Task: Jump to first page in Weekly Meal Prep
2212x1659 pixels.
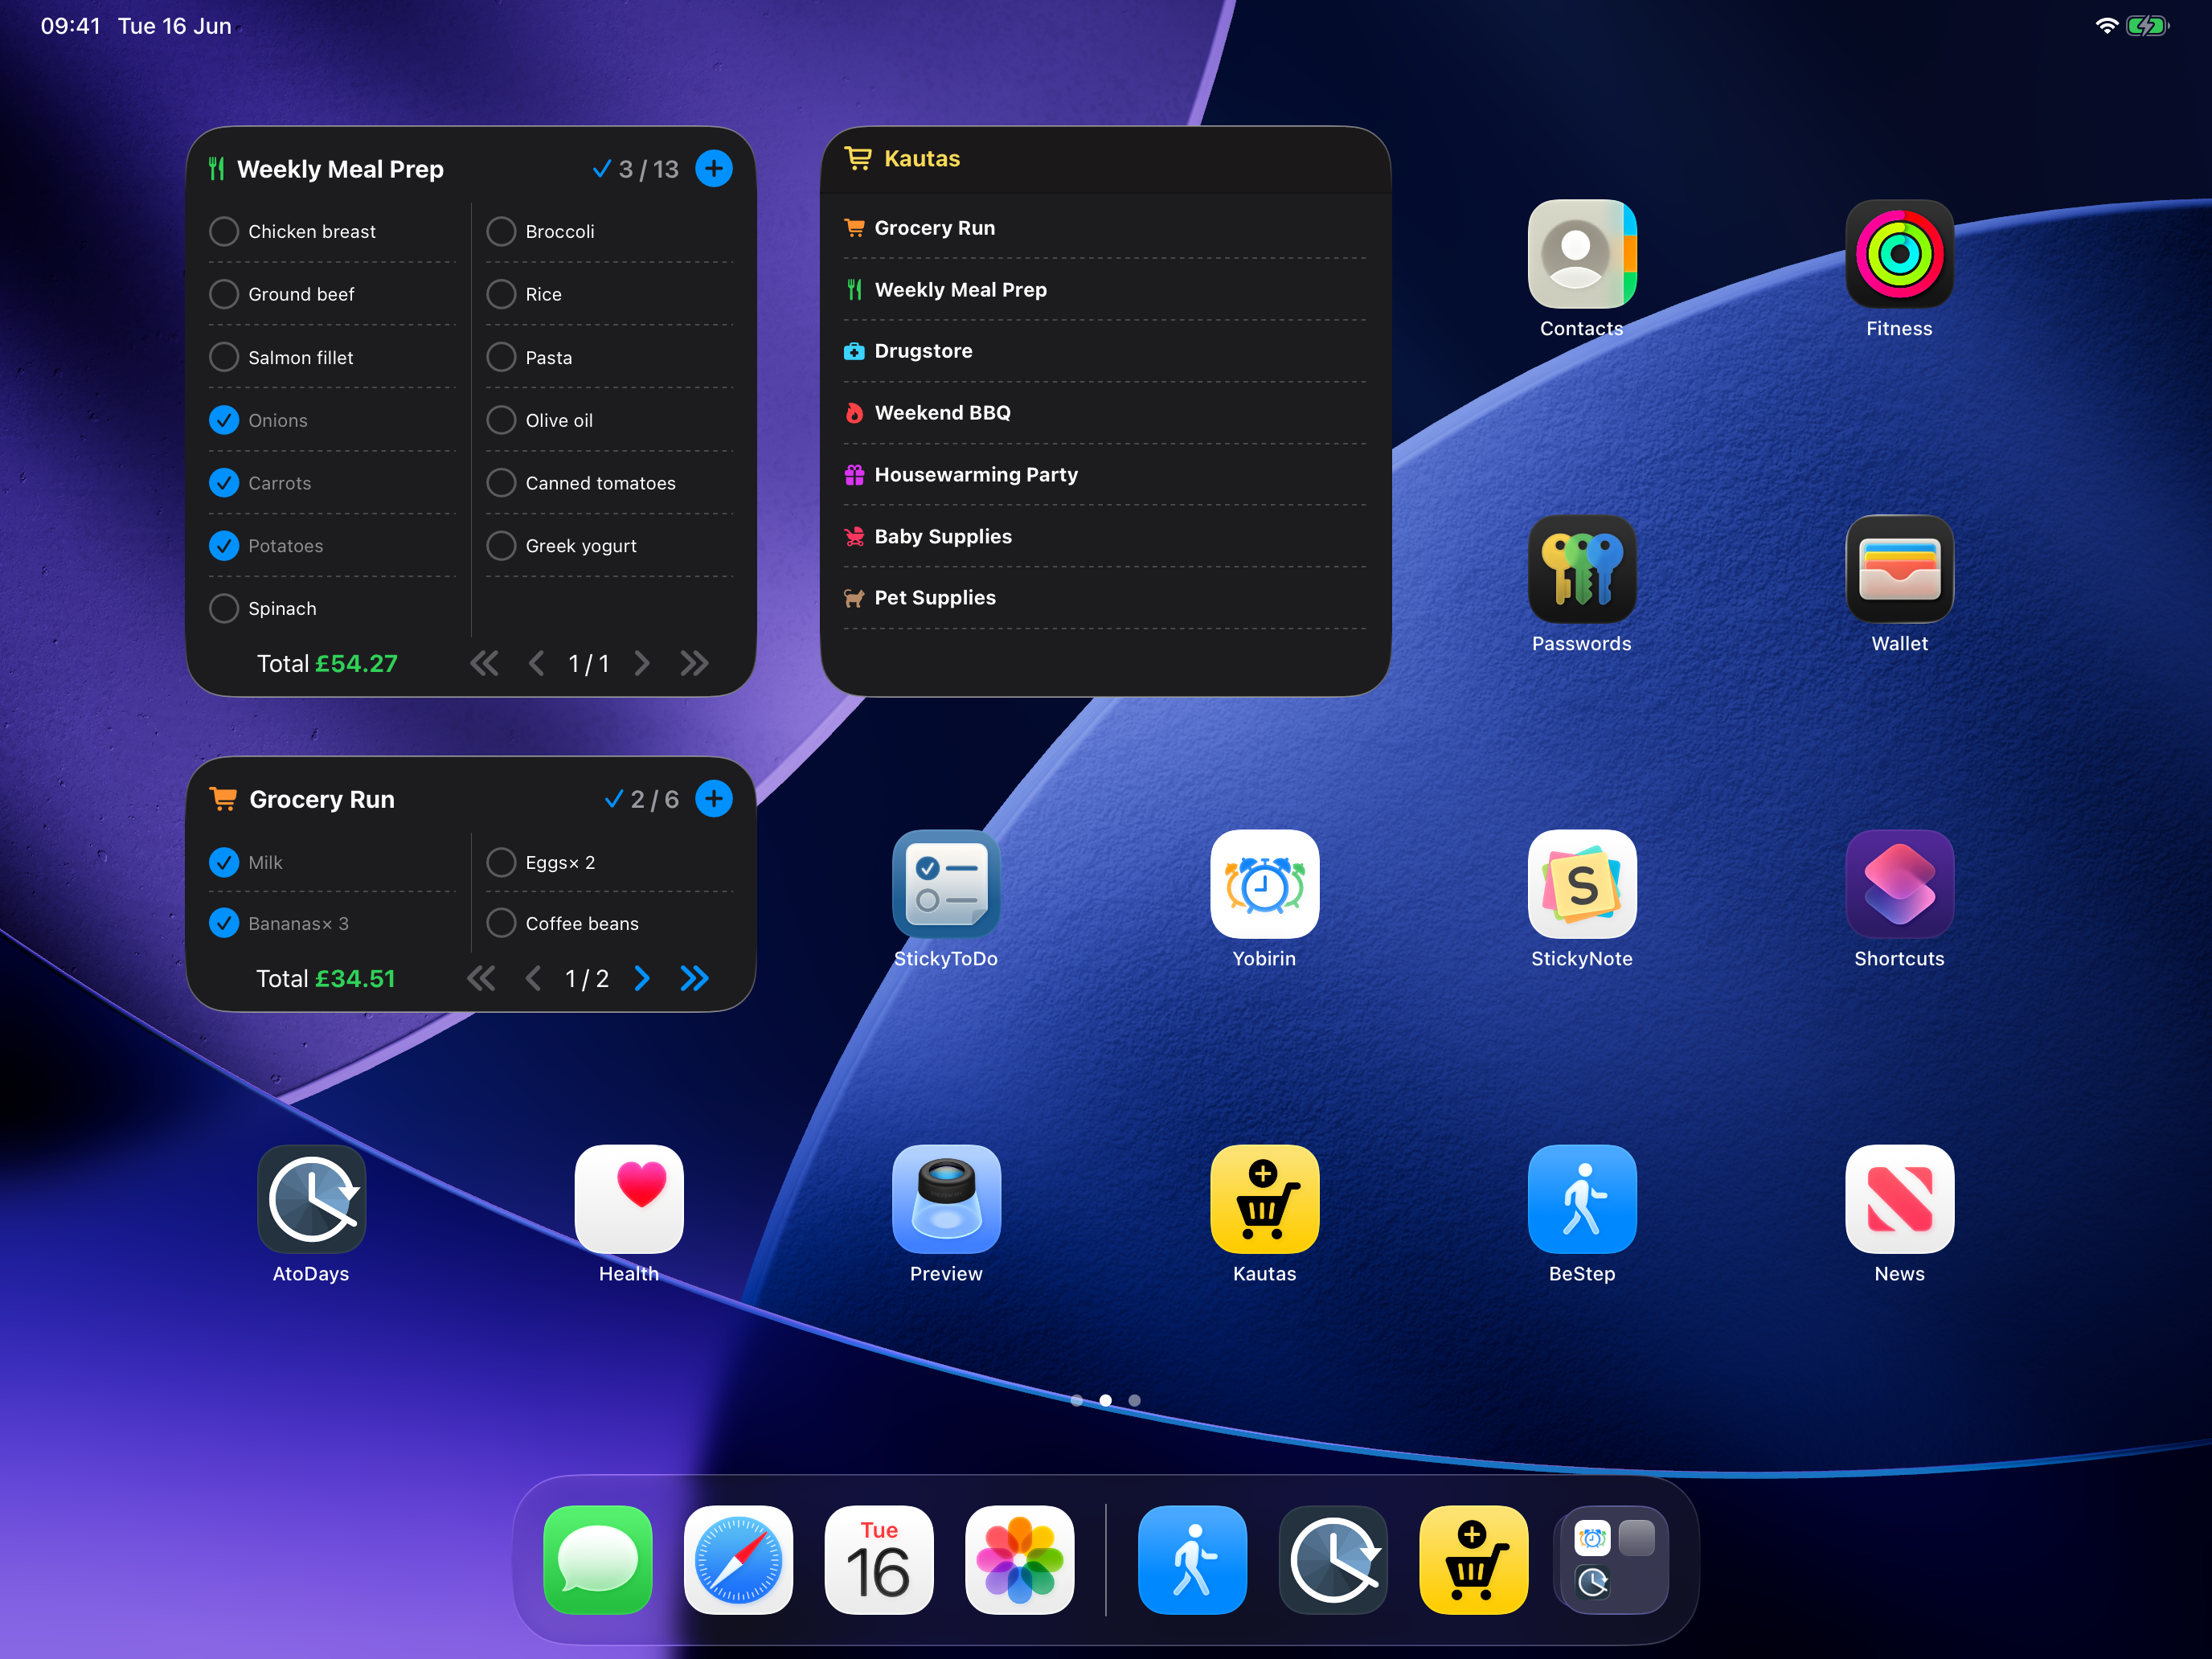Action: pyautogui.click(x=484, y=663)
